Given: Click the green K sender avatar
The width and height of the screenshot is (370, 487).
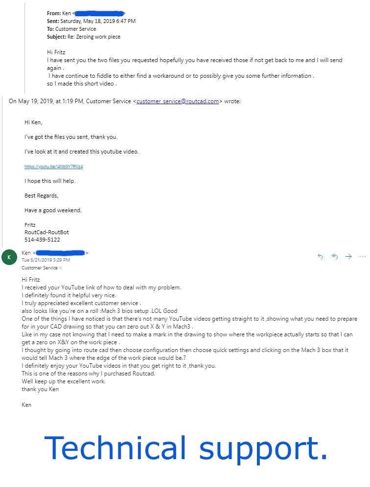Looking at the screenshot, I should (9, 257).
